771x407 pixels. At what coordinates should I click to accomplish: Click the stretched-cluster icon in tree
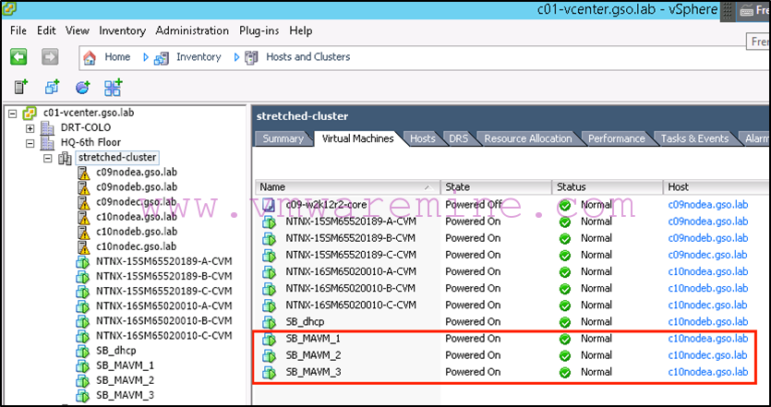coord(65,158)
